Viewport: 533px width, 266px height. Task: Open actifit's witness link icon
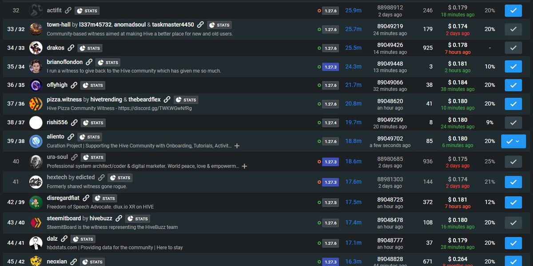(68, 10)
